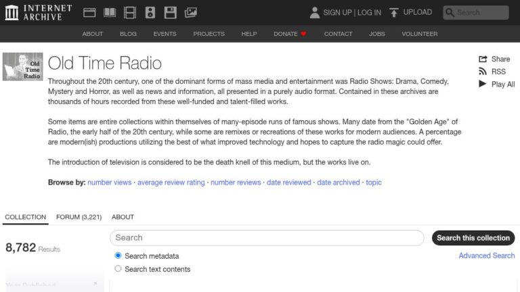Open the Advanced Search link

coord(486,255)
